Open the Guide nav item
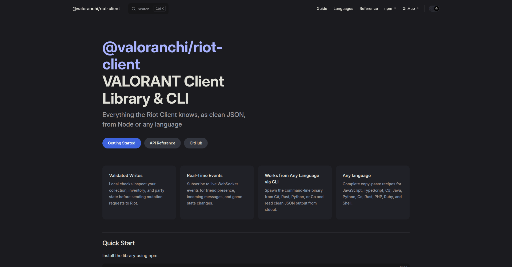The width and height of the screenshot is (512, 267). pos(322,9)
